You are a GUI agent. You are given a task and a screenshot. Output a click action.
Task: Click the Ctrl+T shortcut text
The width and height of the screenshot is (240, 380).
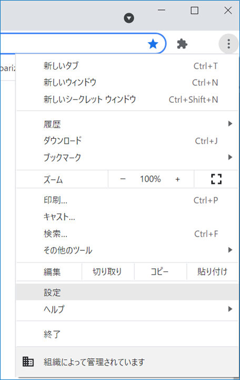click(x=206, y=66)
